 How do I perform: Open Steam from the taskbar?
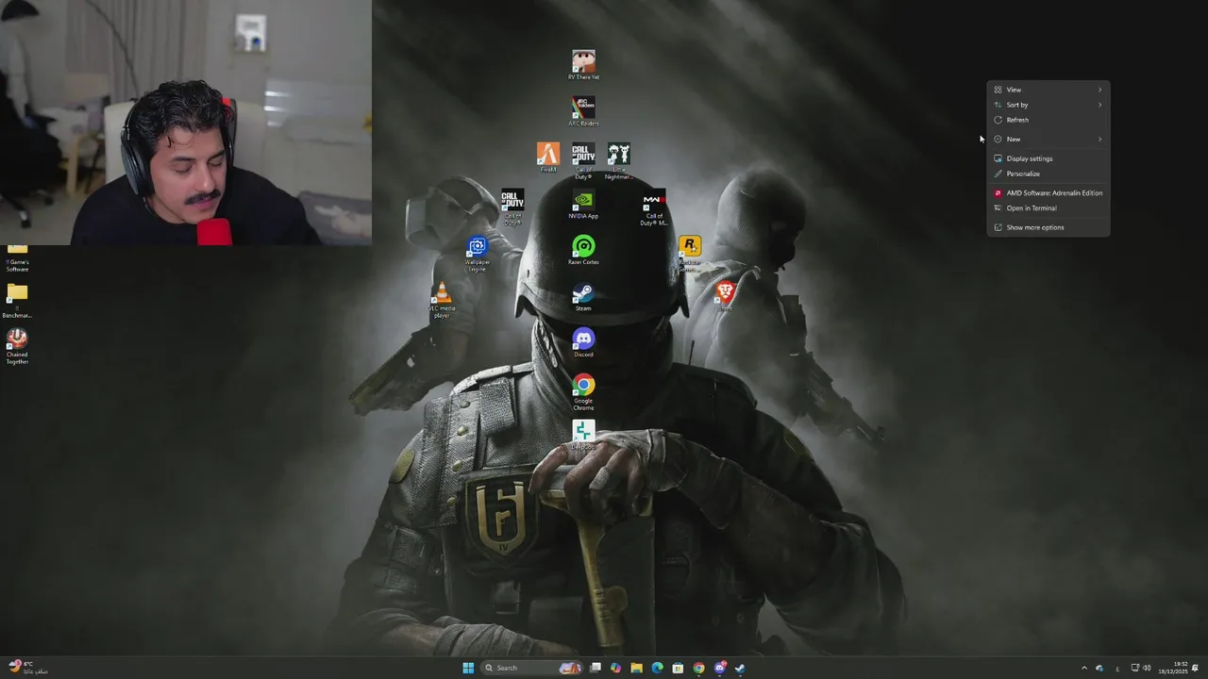click(x=740, y=668)
